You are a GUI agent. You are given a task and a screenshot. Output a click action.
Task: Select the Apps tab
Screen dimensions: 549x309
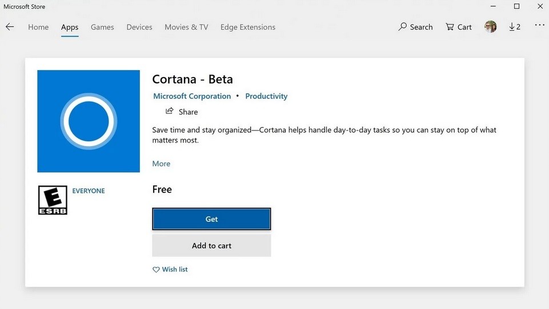point(70,27)
